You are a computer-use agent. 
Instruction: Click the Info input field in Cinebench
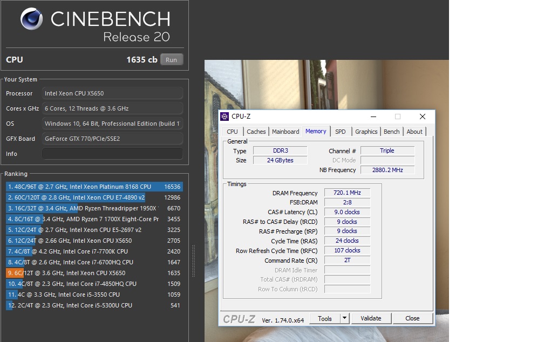(x=112, y=154)
